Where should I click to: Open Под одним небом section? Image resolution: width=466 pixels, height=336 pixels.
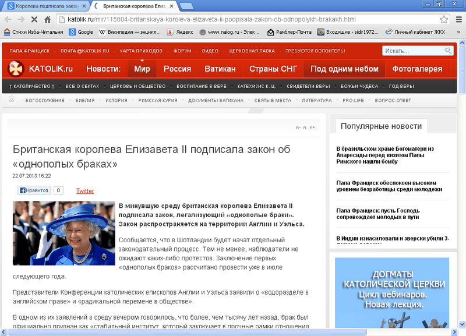tap(344, 69)
